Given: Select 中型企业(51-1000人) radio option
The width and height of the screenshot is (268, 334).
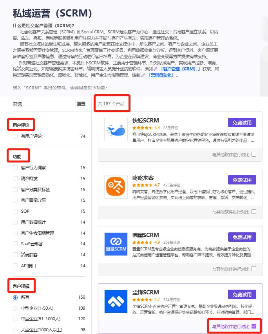Looking at the screenshot, I should click(15, 319).
